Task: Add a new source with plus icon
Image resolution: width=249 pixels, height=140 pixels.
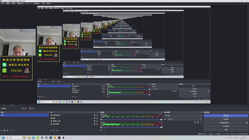Action: point(51,130)
